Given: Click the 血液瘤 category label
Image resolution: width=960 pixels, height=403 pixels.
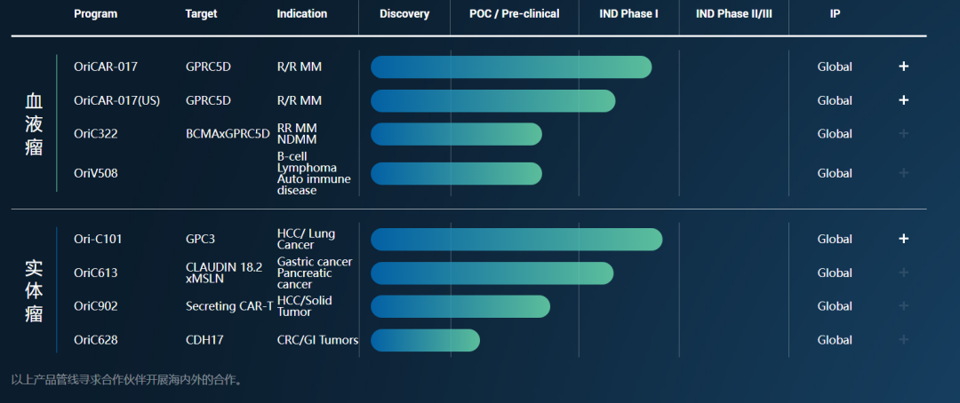Looking at the screenshot, I should click(x=34, y=124).
